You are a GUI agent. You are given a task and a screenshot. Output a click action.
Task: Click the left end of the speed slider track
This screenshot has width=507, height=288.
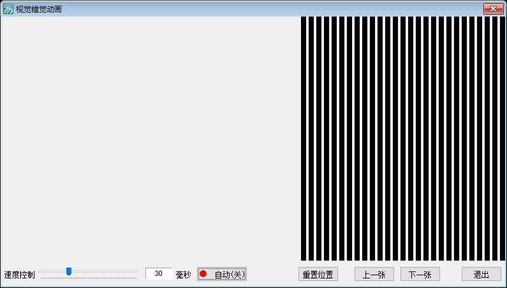[41, 271]
